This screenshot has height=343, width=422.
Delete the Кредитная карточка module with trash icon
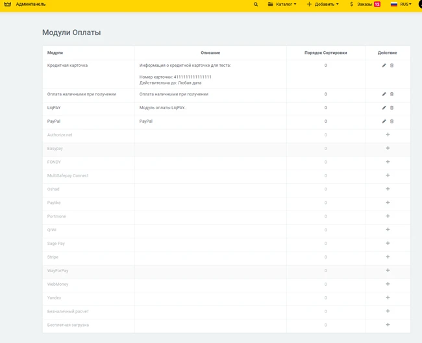pyautogui.click(x=391, y=66)
